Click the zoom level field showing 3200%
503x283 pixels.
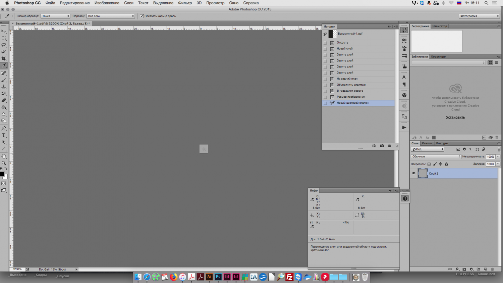pos(17,269)
